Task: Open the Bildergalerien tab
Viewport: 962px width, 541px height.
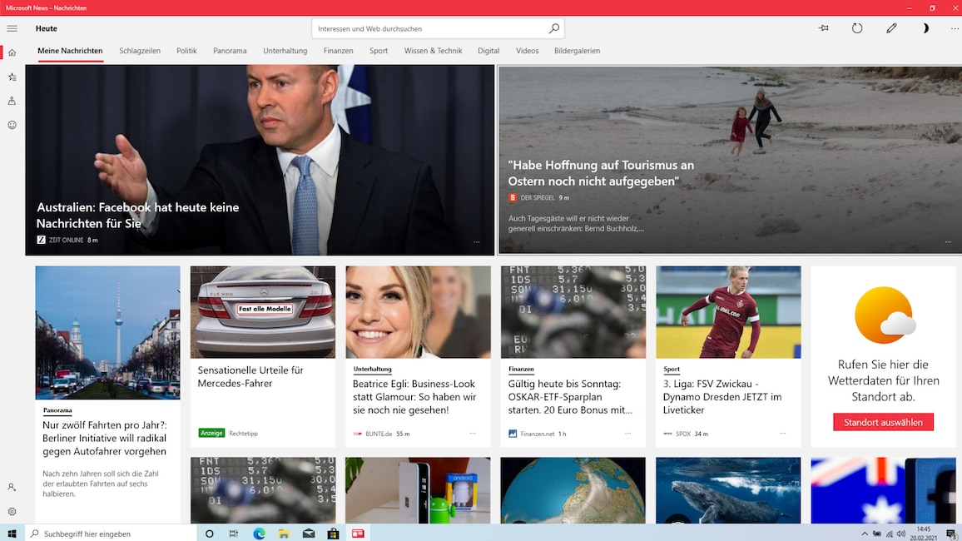Action: 577,51
